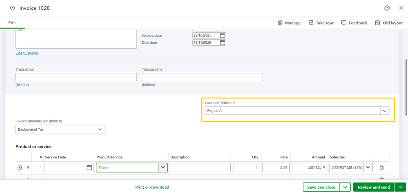
Task: Open invoice history clock icon
Action: (12, 8)
